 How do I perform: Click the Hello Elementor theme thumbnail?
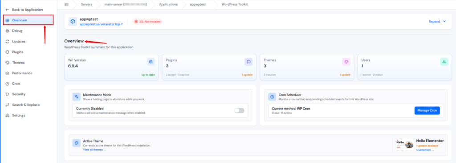[405, 145]
